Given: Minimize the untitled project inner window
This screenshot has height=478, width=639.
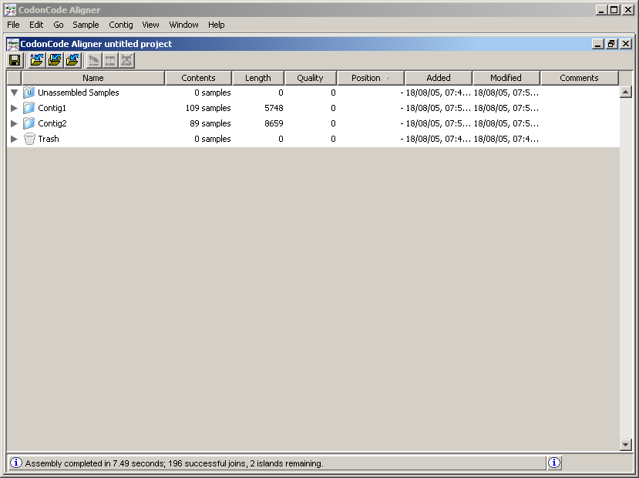Looking at the screenshot, I should (598, 44).
